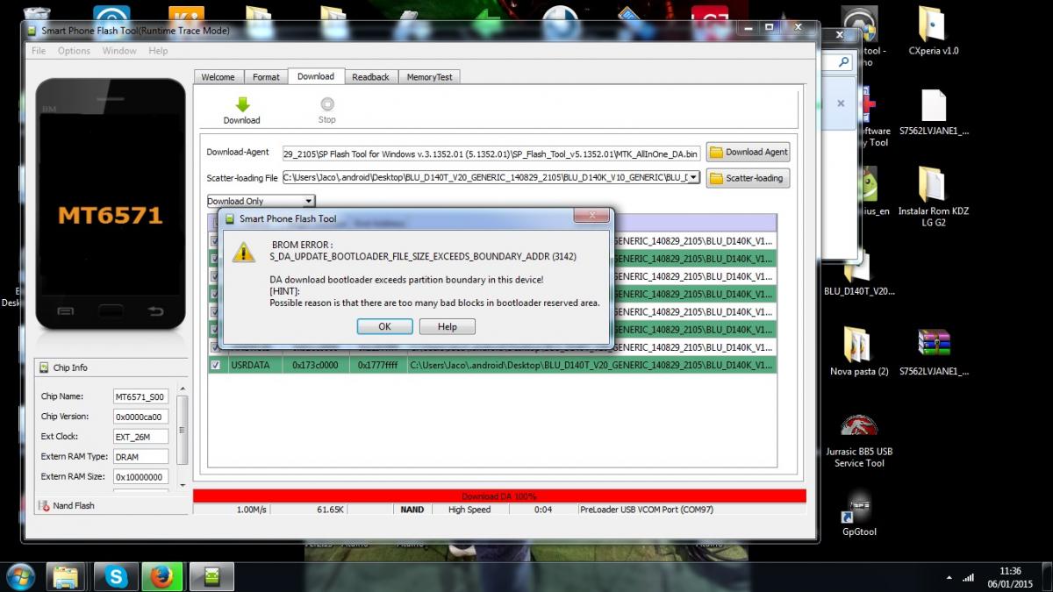This screenshot has height=592, width=1053.
Task: Click the Chip Version field 0x0000ca00
Action: (x=140, y=417)
